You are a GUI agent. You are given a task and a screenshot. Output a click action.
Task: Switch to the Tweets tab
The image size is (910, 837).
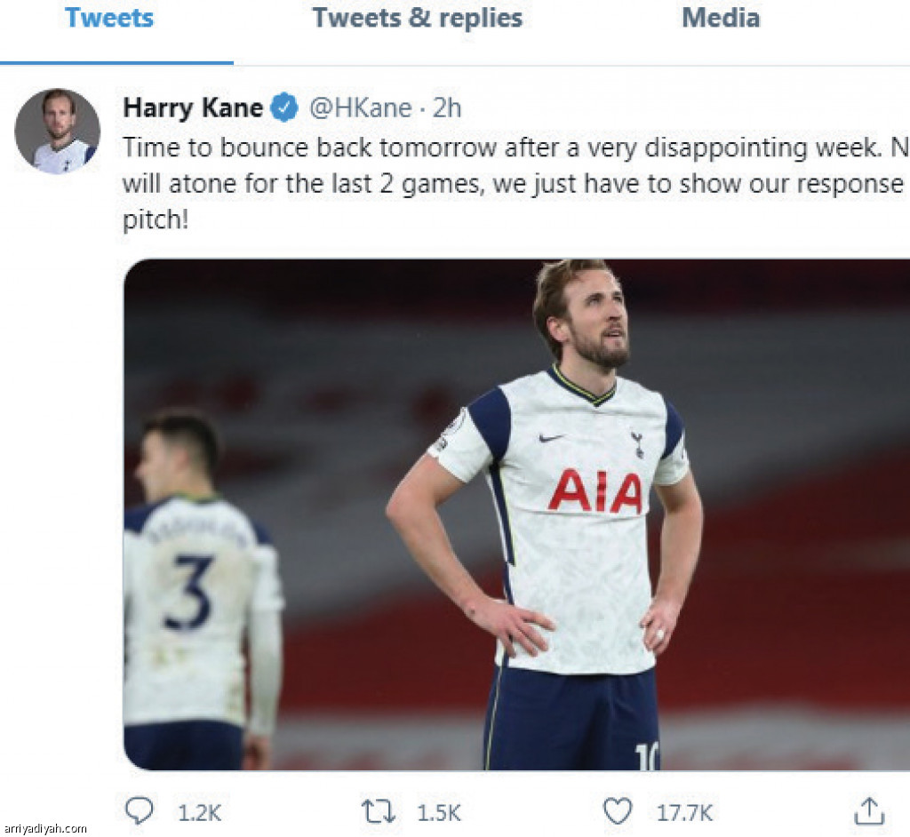coord(109,18)
